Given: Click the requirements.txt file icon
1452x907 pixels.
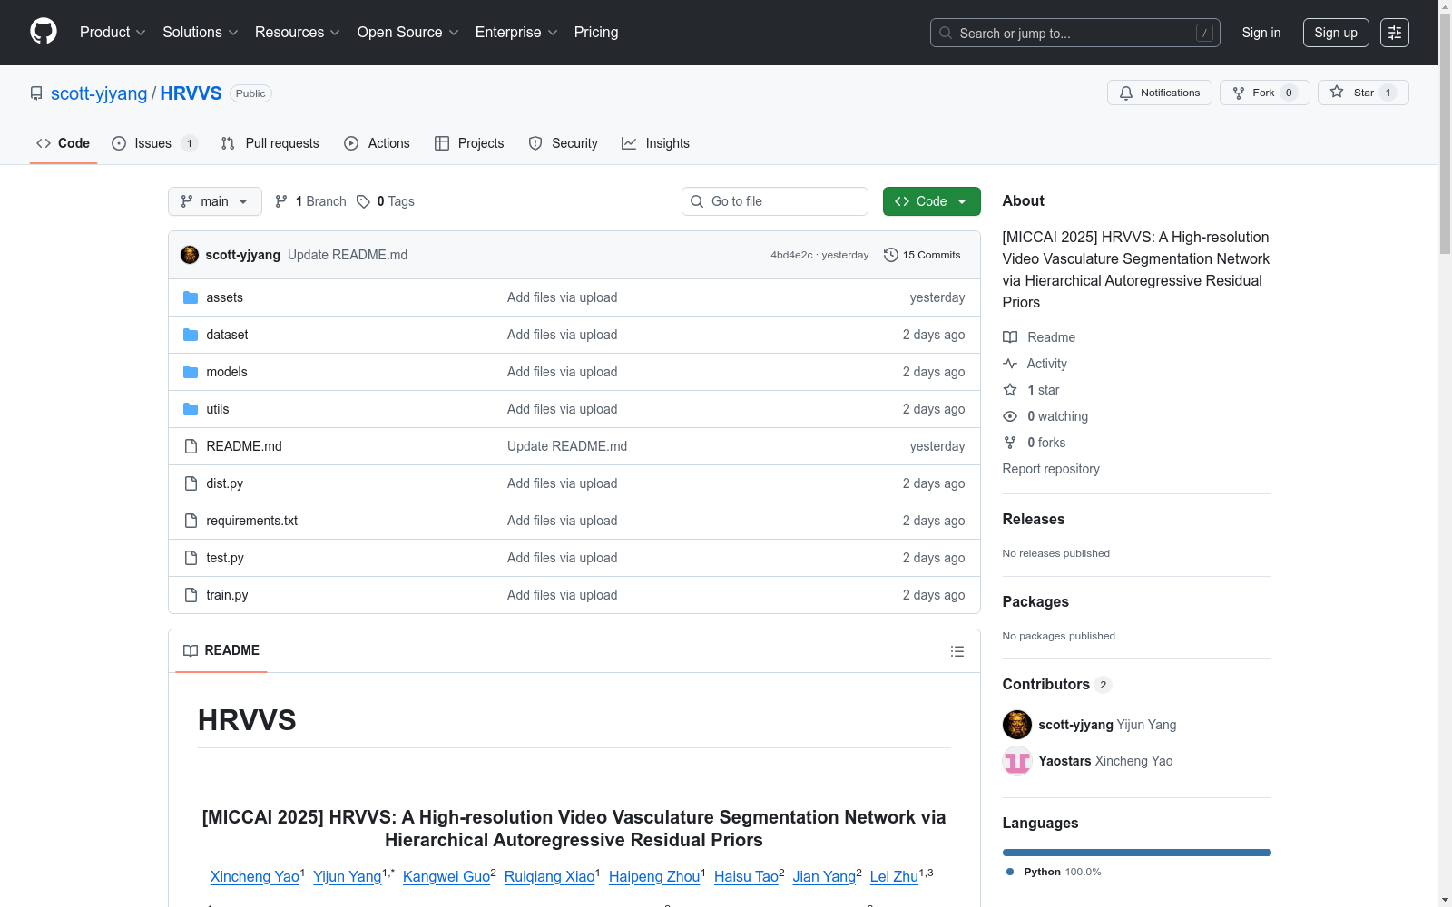Looking at the screenshot, I should coord(191,521).
